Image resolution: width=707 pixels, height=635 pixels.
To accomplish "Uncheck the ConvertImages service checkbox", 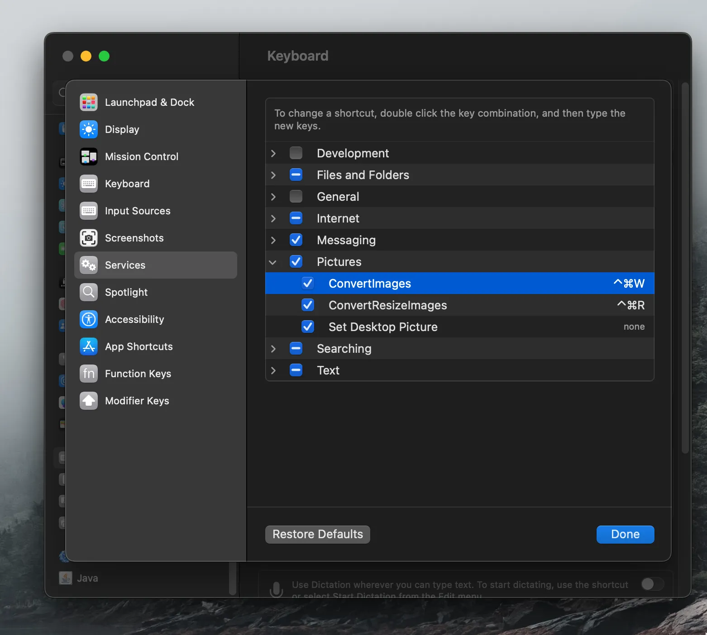I will 308,284.
